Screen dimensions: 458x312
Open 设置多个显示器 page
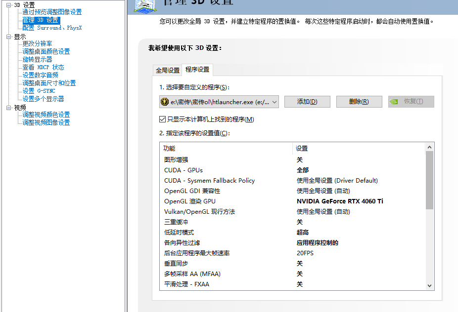[x=43, y=99]
